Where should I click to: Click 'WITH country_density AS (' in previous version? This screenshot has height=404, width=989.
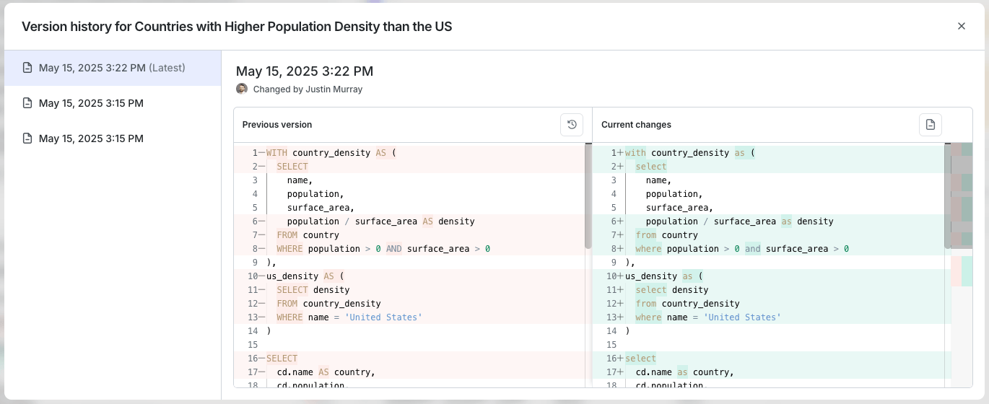[331, 153]
